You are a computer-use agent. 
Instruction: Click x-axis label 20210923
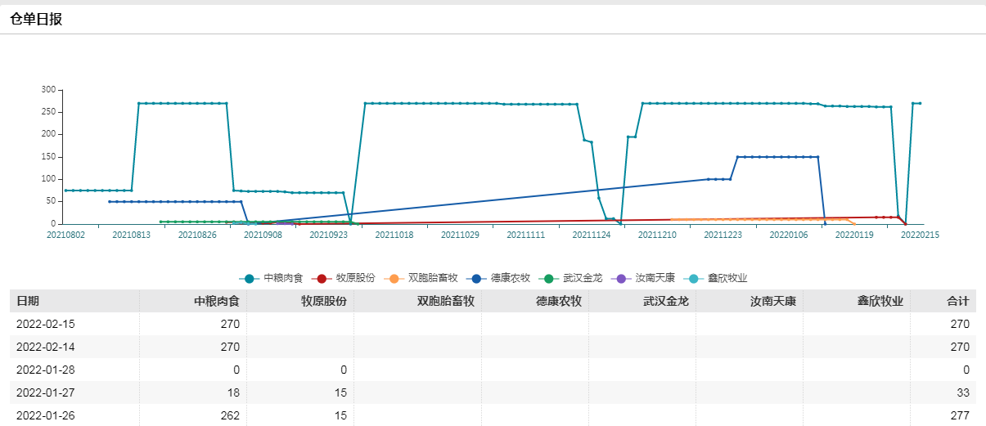pyautogui.click(x=328, y=235)
